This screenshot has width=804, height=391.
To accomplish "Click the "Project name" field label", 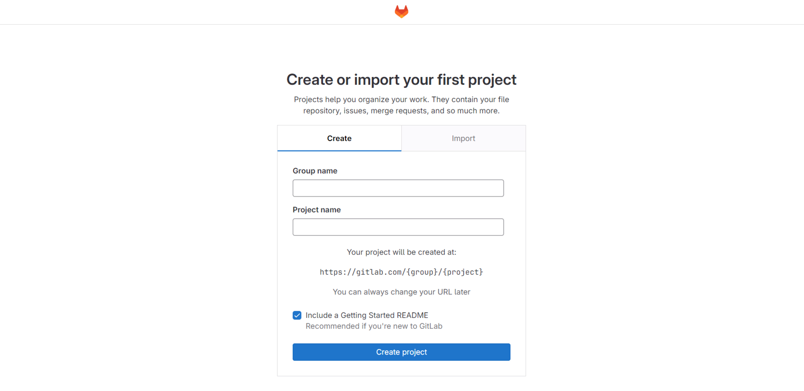I will tap(317, 210).
